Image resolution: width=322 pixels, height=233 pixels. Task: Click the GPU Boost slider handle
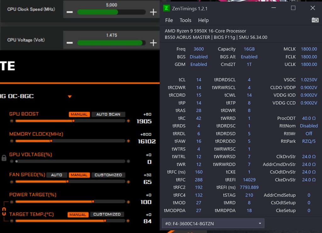73,121
